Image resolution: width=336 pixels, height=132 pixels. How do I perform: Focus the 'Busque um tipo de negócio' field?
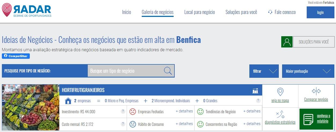pos(125,71)
